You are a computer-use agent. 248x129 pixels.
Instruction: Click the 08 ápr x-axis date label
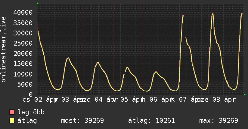[x=224, y=100]
